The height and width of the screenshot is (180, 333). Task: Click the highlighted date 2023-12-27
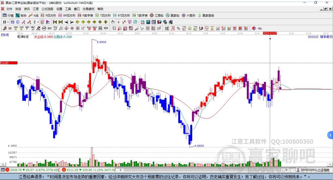[270, 33]
